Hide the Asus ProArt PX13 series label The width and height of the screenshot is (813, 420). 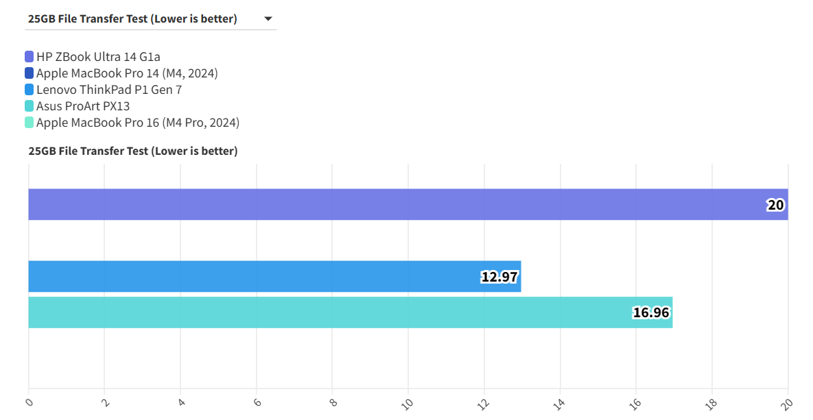pos(83,106)
